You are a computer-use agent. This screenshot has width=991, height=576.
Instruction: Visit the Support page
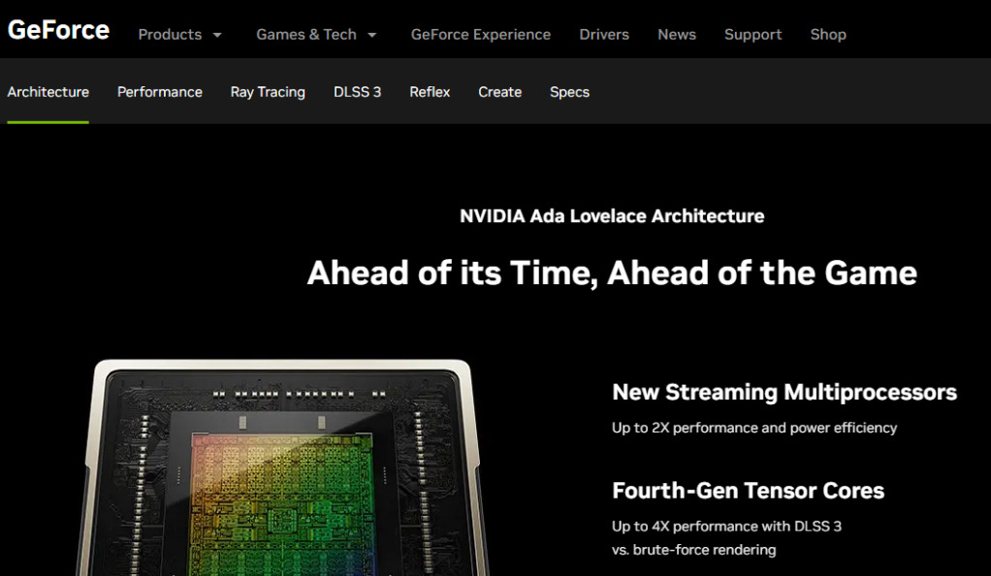click(752, 35)
